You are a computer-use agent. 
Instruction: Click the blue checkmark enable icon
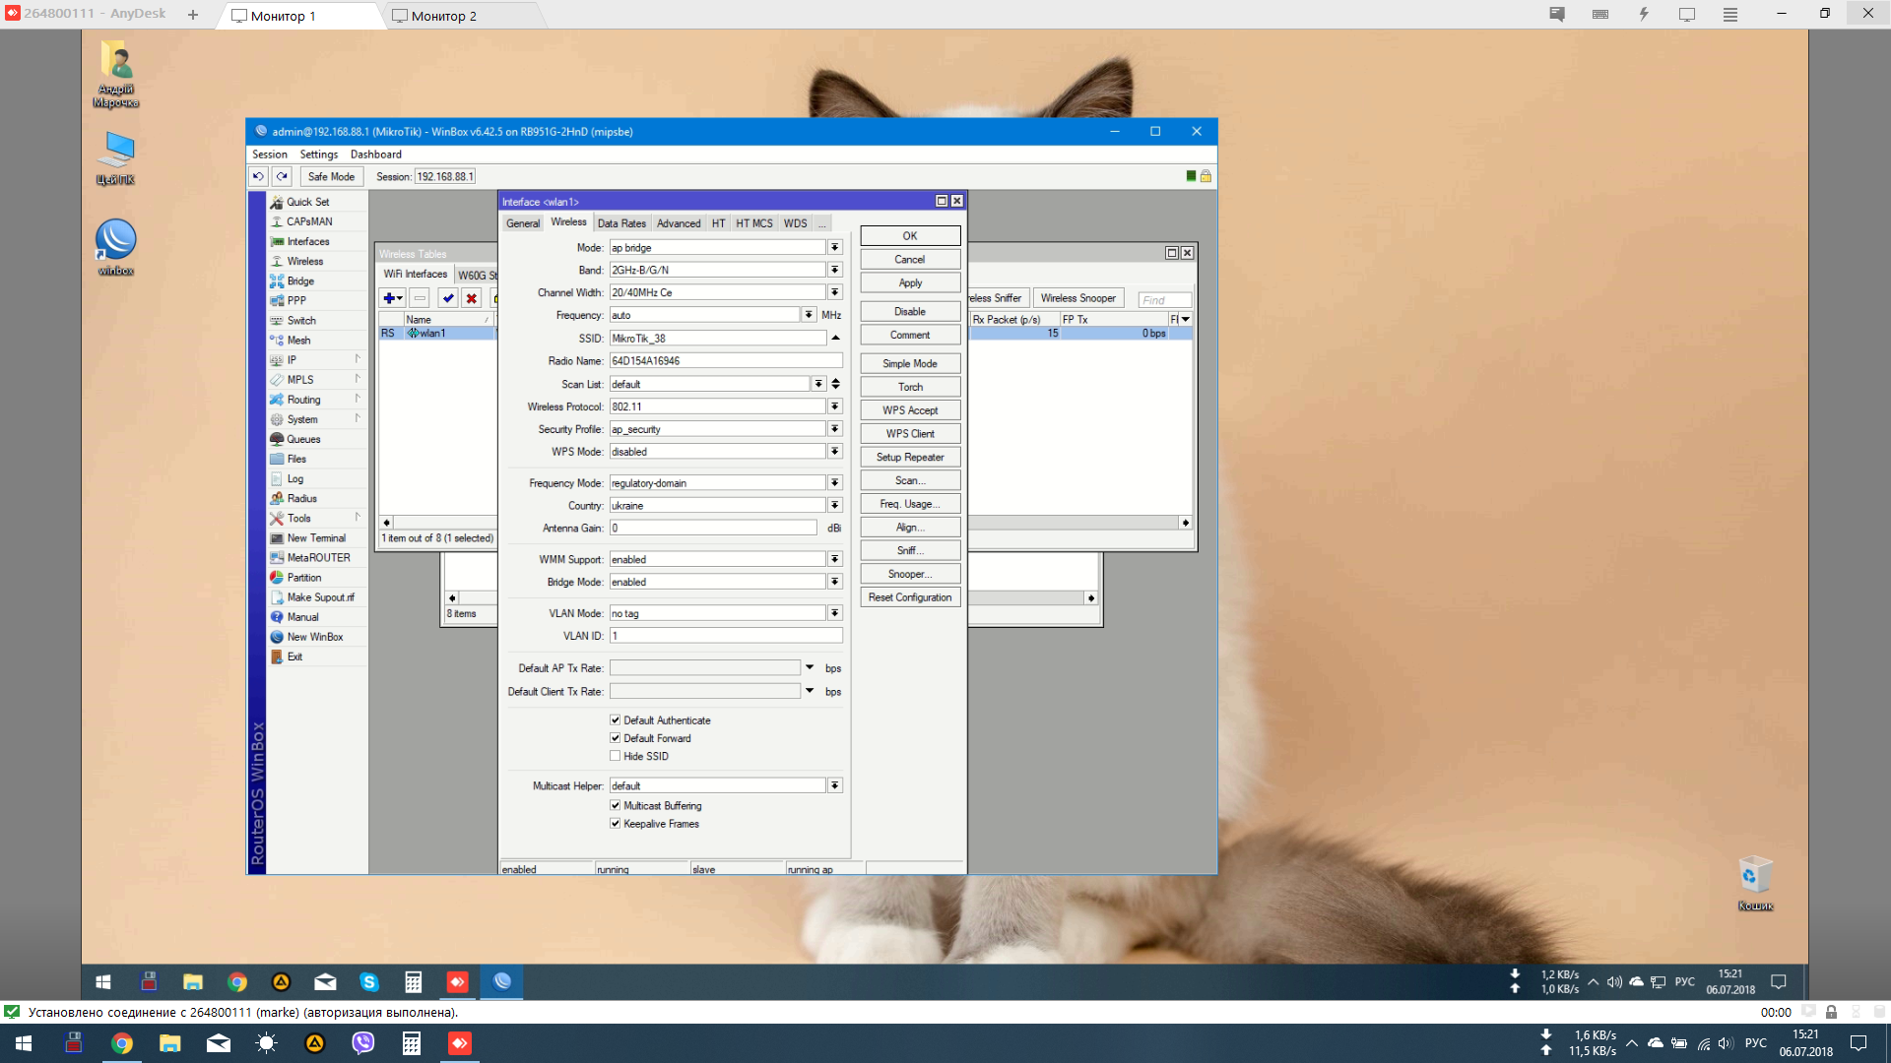448,298
